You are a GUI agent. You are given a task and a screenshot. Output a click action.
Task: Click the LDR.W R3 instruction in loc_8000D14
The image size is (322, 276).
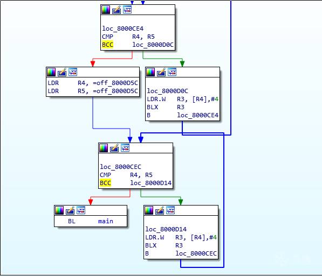181,237
